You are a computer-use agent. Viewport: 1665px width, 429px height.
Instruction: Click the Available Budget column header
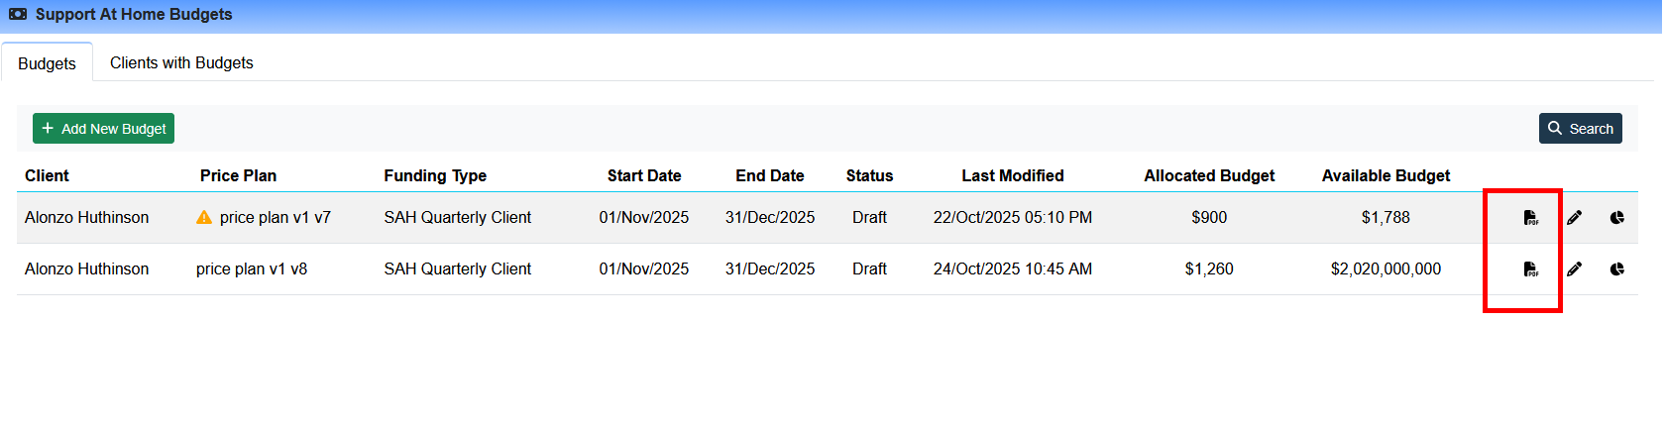pos(1385,176)
